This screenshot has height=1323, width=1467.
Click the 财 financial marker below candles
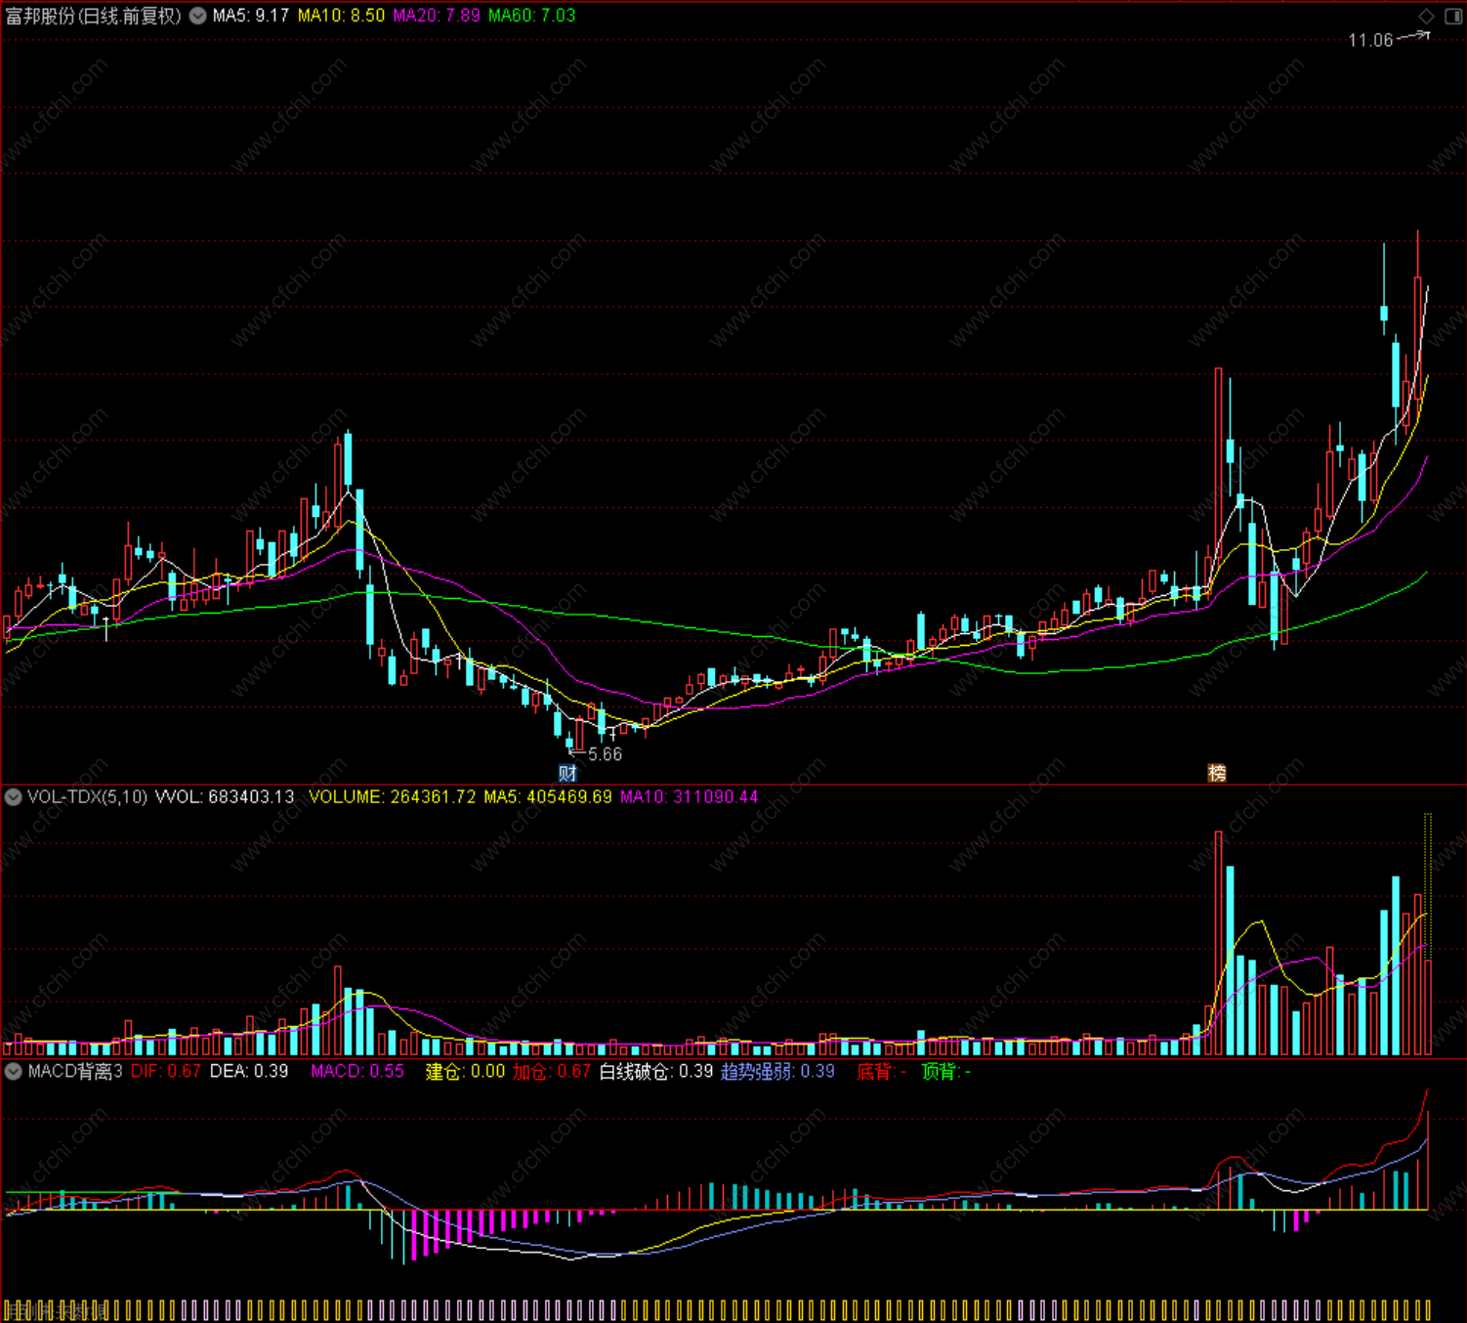[567, 773]
